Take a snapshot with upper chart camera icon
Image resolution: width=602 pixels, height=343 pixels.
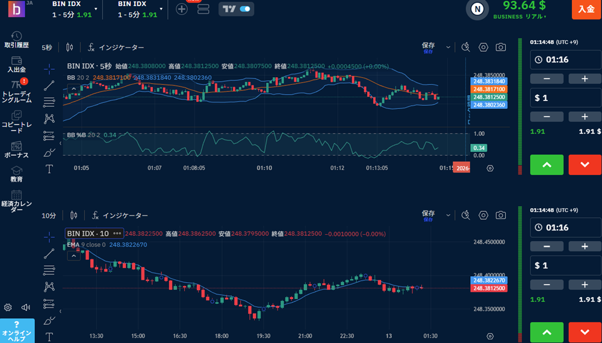(x=501, y=47)
